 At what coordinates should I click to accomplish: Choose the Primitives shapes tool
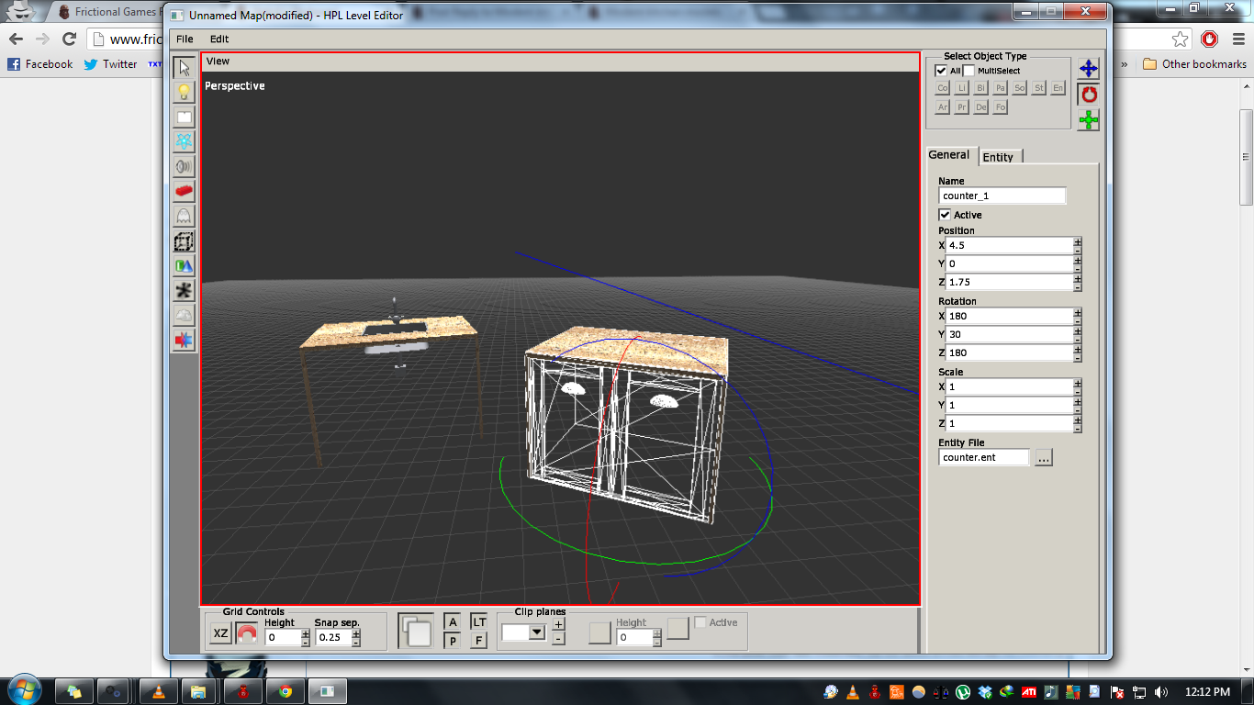click(185, 265)
